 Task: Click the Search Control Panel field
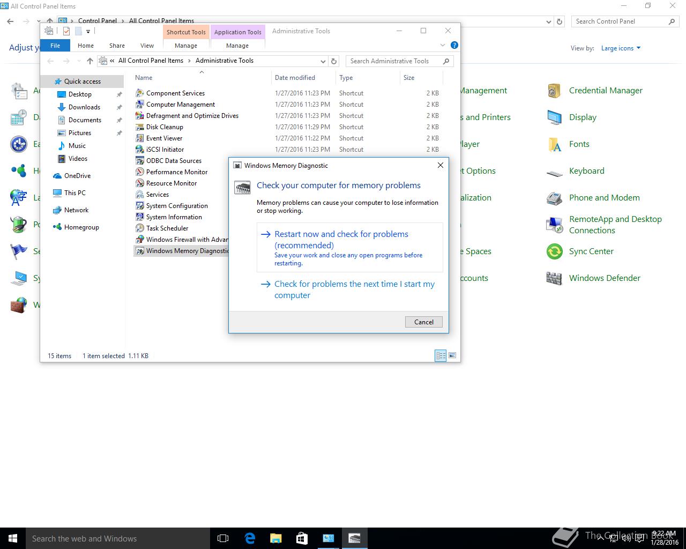coord(625,21)
